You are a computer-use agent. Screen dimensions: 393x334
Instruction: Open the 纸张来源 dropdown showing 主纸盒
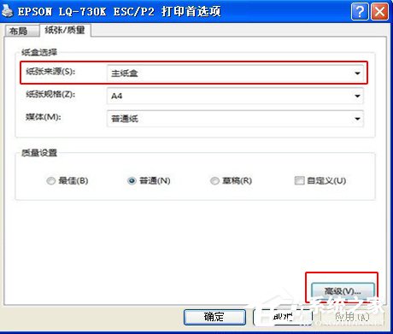(235, 73)
